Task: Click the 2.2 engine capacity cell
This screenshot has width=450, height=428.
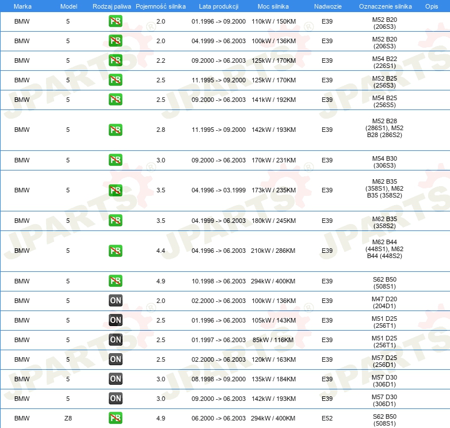Action: [161, 60]
